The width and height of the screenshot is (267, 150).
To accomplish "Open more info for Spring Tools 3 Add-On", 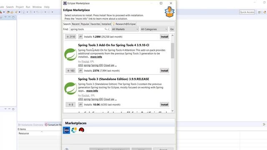I will tap(96, 57).
